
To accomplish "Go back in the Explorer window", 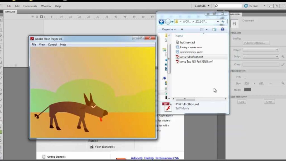I will (x=161, y=22).
